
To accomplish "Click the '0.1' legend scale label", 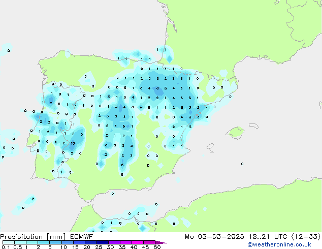I will click(x=6, y=247).
